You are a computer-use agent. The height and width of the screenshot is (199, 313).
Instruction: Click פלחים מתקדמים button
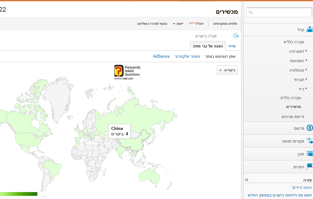(x=225, y=24)
